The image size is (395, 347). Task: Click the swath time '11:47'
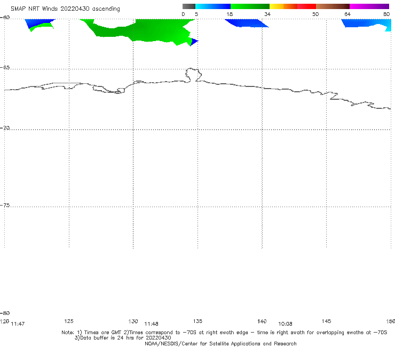click(18, 324)
